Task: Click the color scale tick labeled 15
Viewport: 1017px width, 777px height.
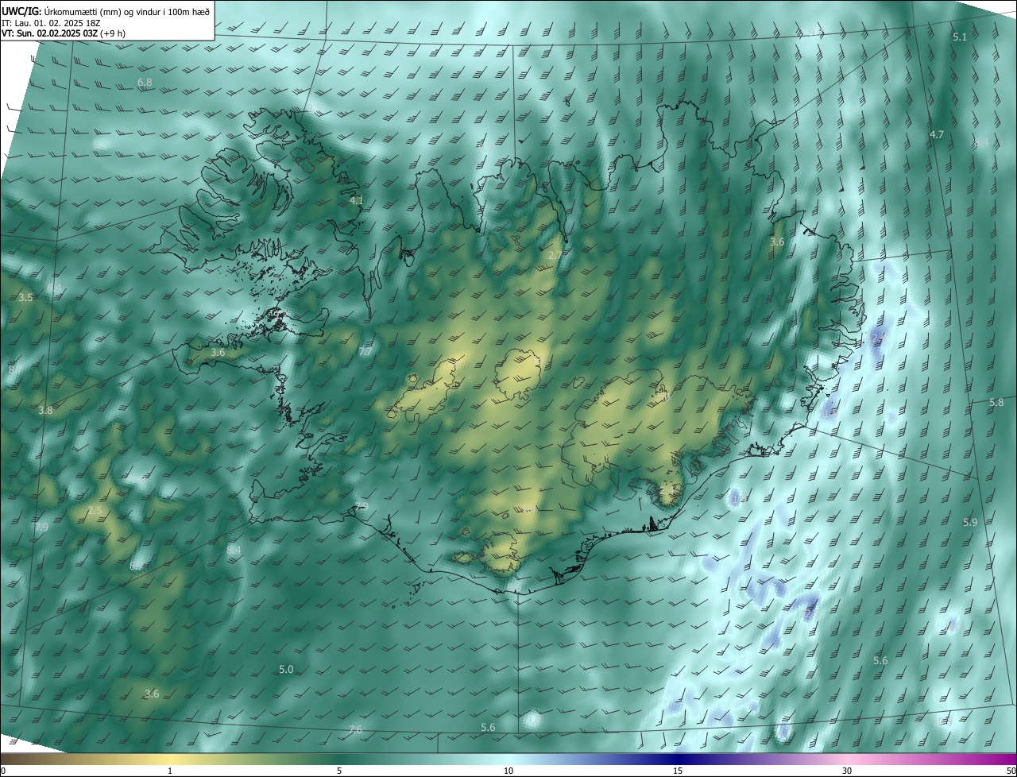Action: tap(678, 771)
